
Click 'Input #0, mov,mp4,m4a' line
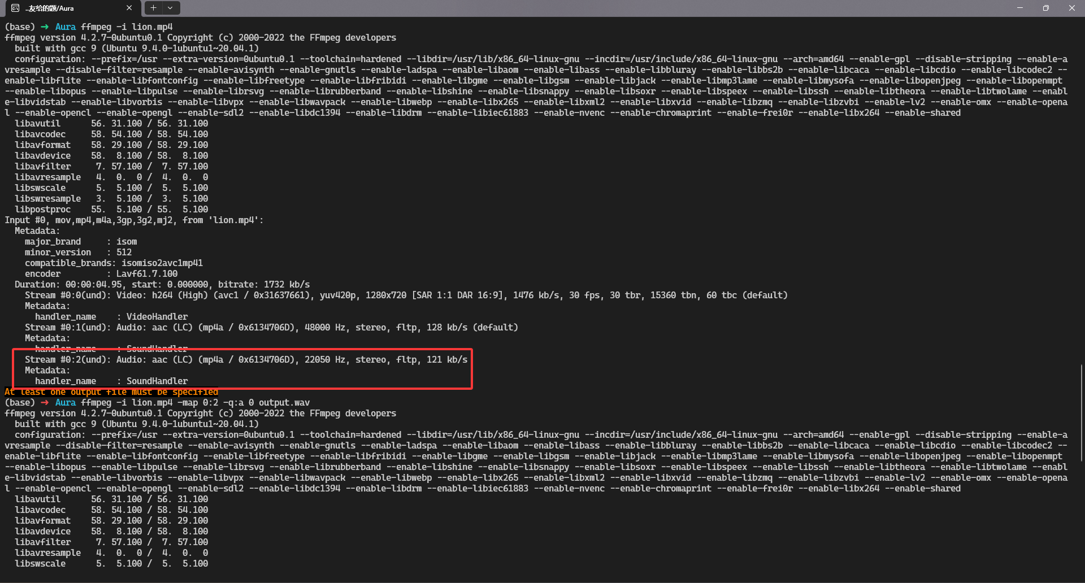pyautogui.click(x=134, y=220)
